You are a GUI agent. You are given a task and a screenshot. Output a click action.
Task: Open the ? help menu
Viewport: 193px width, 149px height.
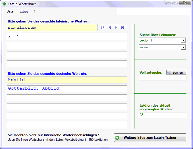click(34, 12)
